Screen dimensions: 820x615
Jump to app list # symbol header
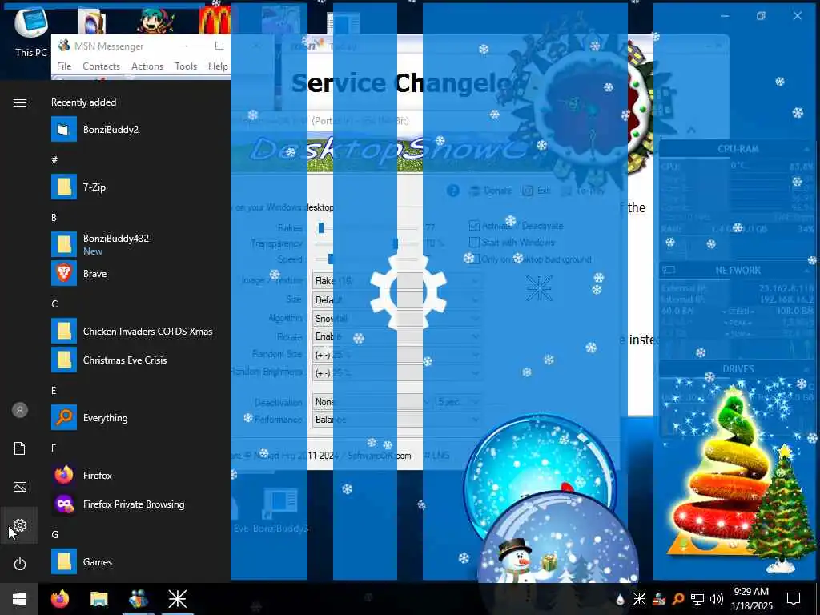(x=54, y=159)
